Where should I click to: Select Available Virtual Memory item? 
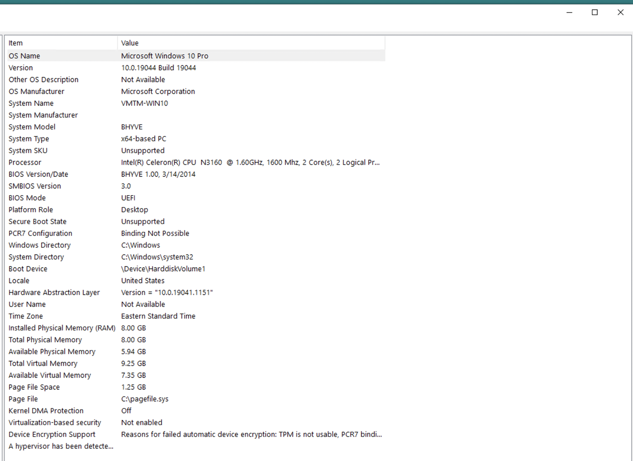point(50,376)
